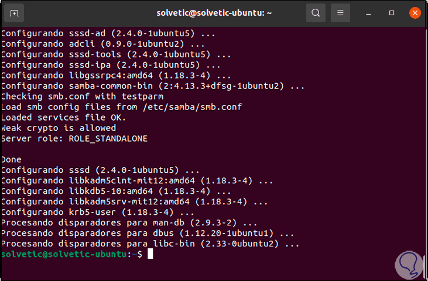Screen dimensions: 428x281
Task: Click the green solvetic@solvetic-ubuntu prompt text
Action: tap(64, 254)
